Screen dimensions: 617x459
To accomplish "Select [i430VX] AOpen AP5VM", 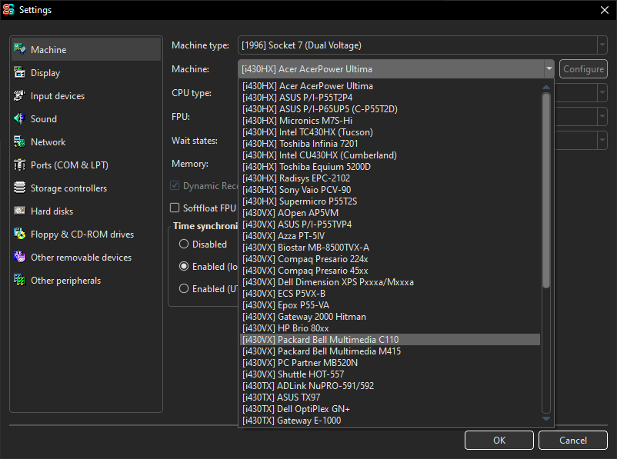I will [x=390, y=213].
